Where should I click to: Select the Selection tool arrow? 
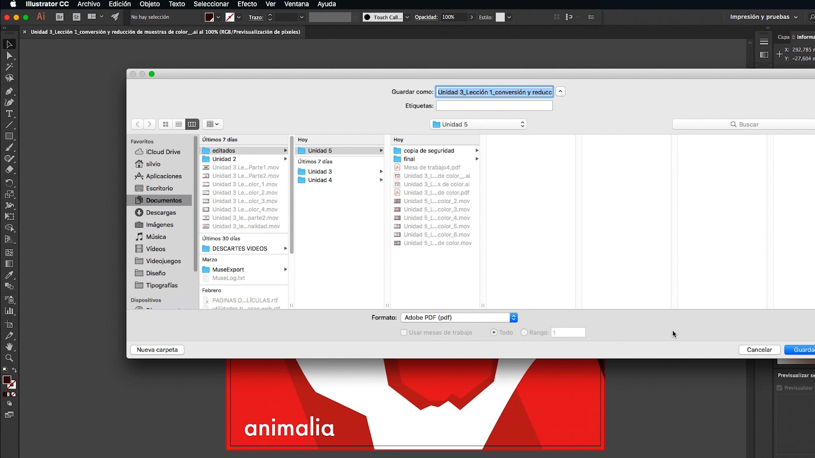[x=9, y=44]
